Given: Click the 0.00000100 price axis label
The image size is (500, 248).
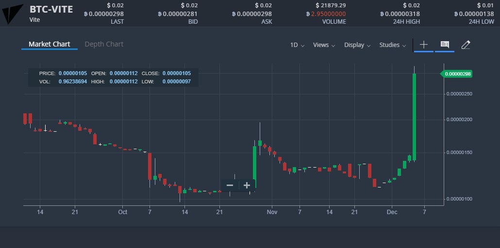Looking at the screenshot, I should pos(459,199).
